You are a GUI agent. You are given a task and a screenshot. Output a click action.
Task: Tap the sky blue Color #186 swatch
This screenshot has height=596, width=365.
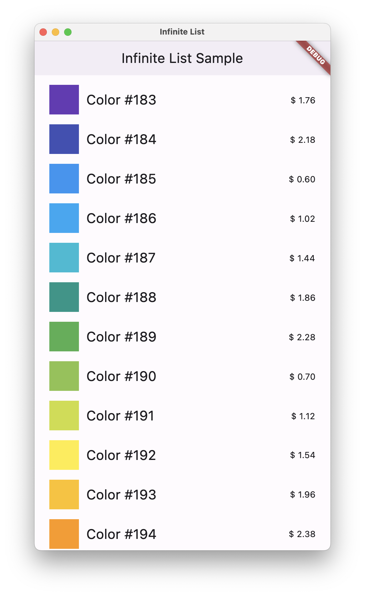(x=64, y=218)
